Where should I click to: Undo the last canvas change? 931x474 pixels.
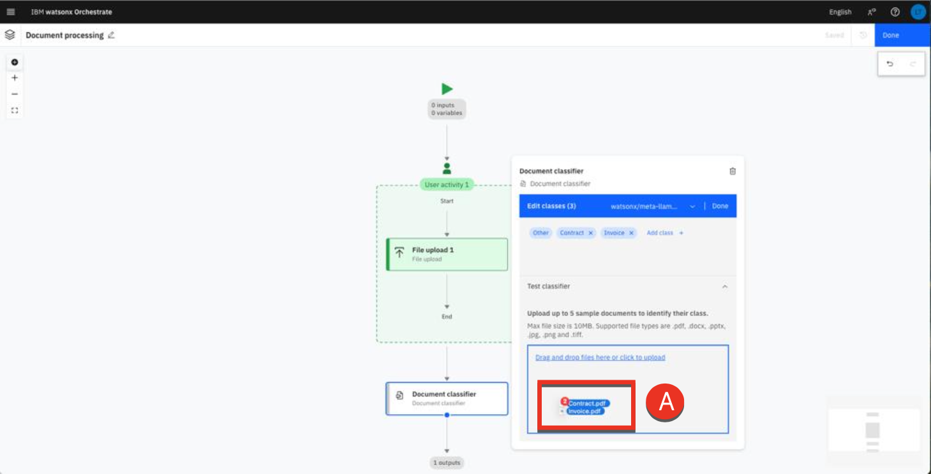coord(890,64)
